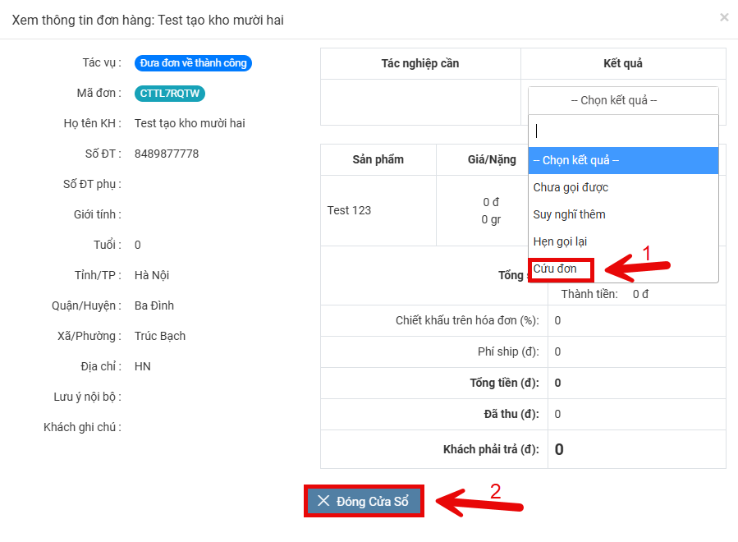The height and width of the screenshot is (542, 738).
Task: Click the Sản phẩm column header
Action: [x=378, y=159]
